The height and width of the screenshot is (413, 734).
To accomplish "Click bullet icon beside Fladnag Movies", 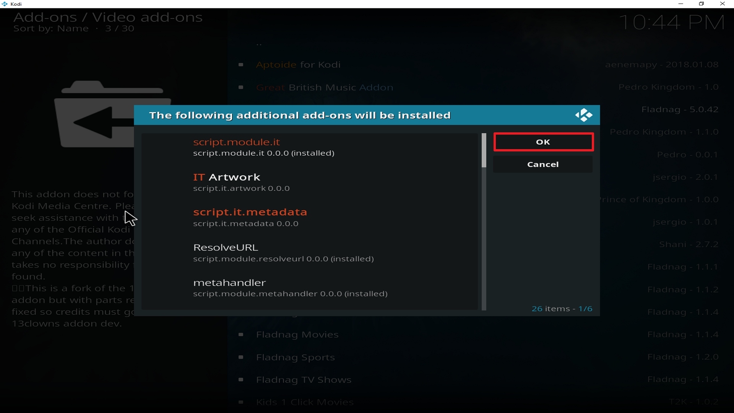I will pyautogui.click(x=241, y=335).
